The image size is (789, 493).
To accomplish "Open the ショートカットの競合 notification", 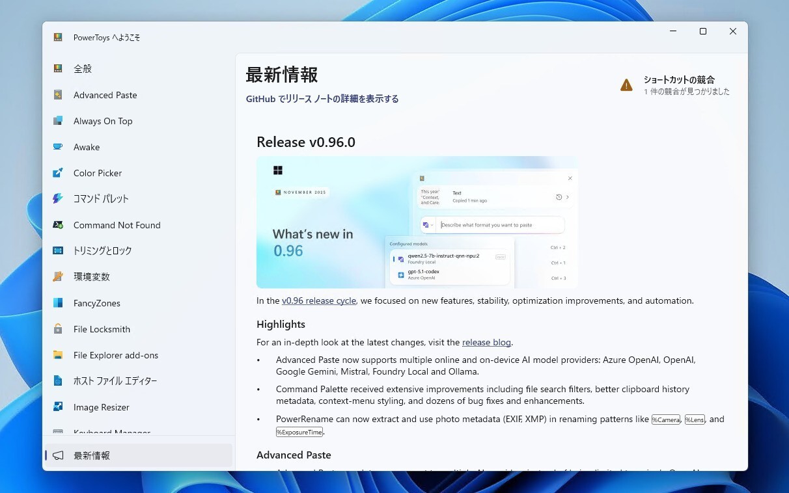I will [x=674, y=85].
